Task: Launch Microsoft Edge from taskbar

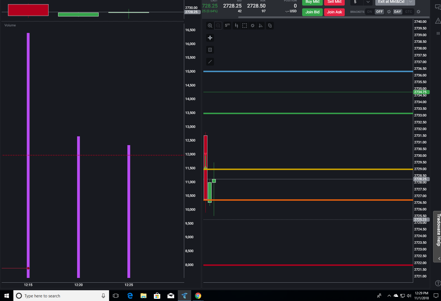Action: click(x=130, y=296)
